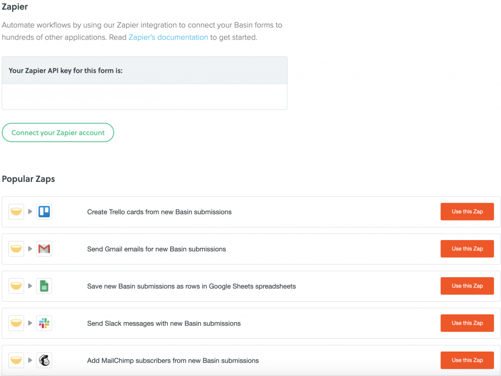
Task: Click the 'Zapier' section heading
Action: click(15, 7)
